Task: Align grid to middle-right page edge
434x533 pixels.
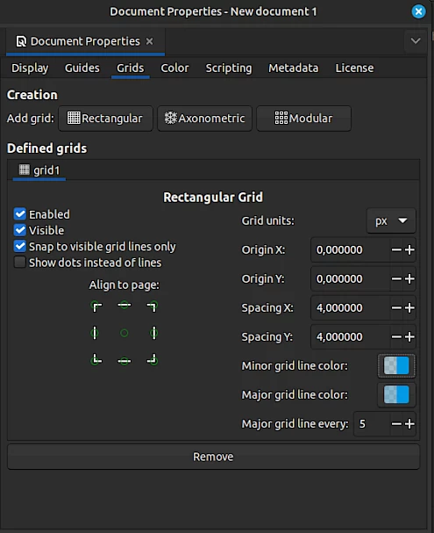Action: [x=153, y=333]
